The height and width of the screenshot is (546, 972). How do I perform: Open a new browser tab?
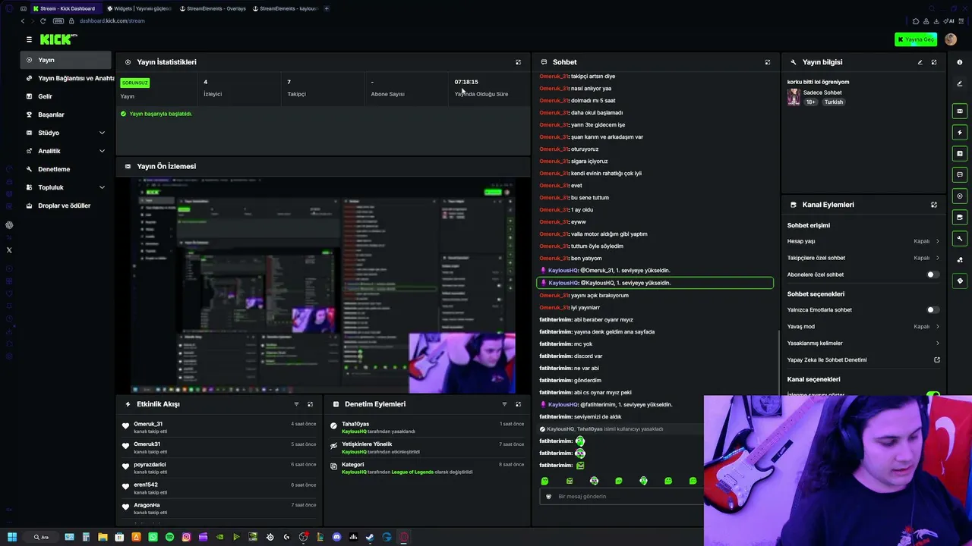click(327, 8)
